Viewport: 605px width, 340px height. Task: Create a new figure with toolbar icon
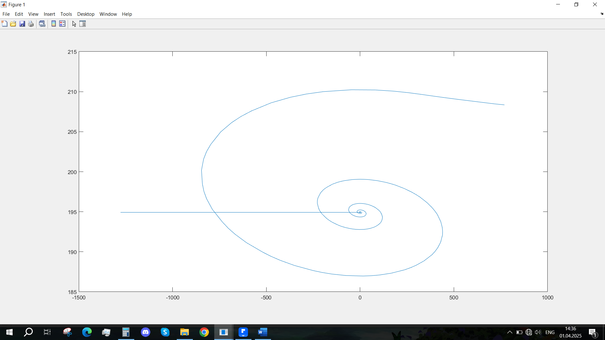[x=4, y=24]
